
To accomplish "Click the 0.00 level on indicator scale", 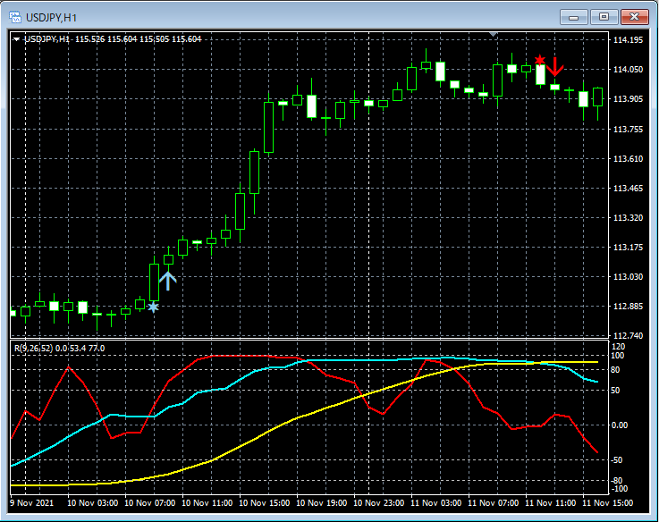I will [x=620, y=425].
